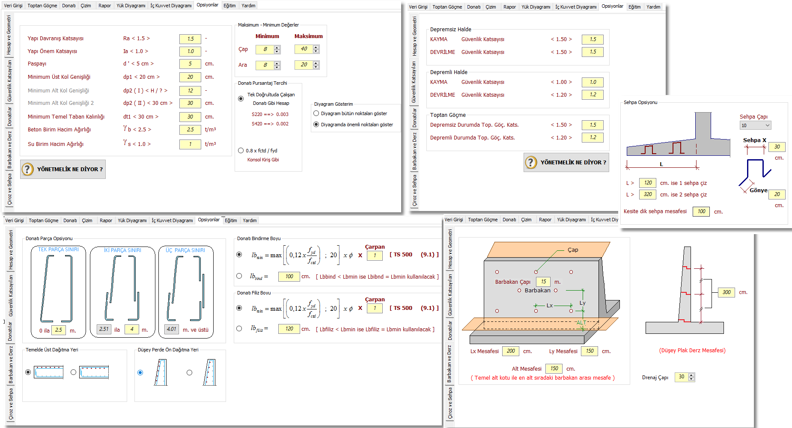The height and width of the screenshot is (428, 792).
Task: Select Donatı Filiz Boyu lbmin formula radio
Action: click(x=239, y=307)
